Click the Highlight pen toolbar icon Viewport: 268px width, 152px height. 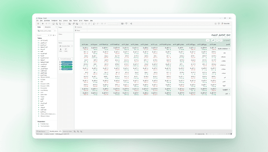pyautogui.click(x=94, y=23)
